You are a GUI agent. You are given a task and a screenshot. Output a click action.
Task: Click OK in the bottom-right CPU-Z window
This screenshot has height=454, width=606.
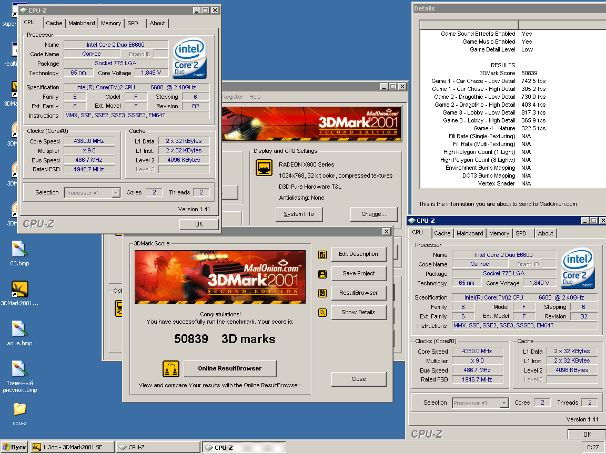click(x=587, y=435)
